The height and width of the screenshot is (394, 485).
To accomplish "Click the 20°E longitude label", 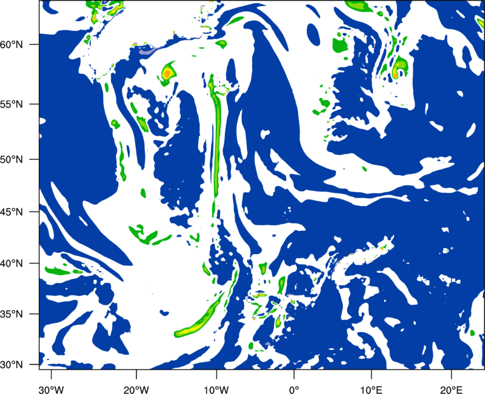I will point(451,390).
